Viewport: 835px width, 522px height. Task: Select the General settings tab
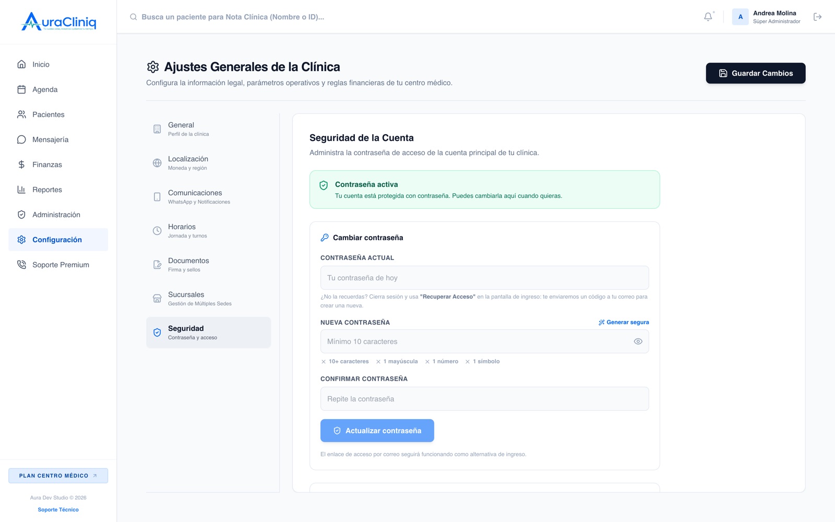click(209, 129)
